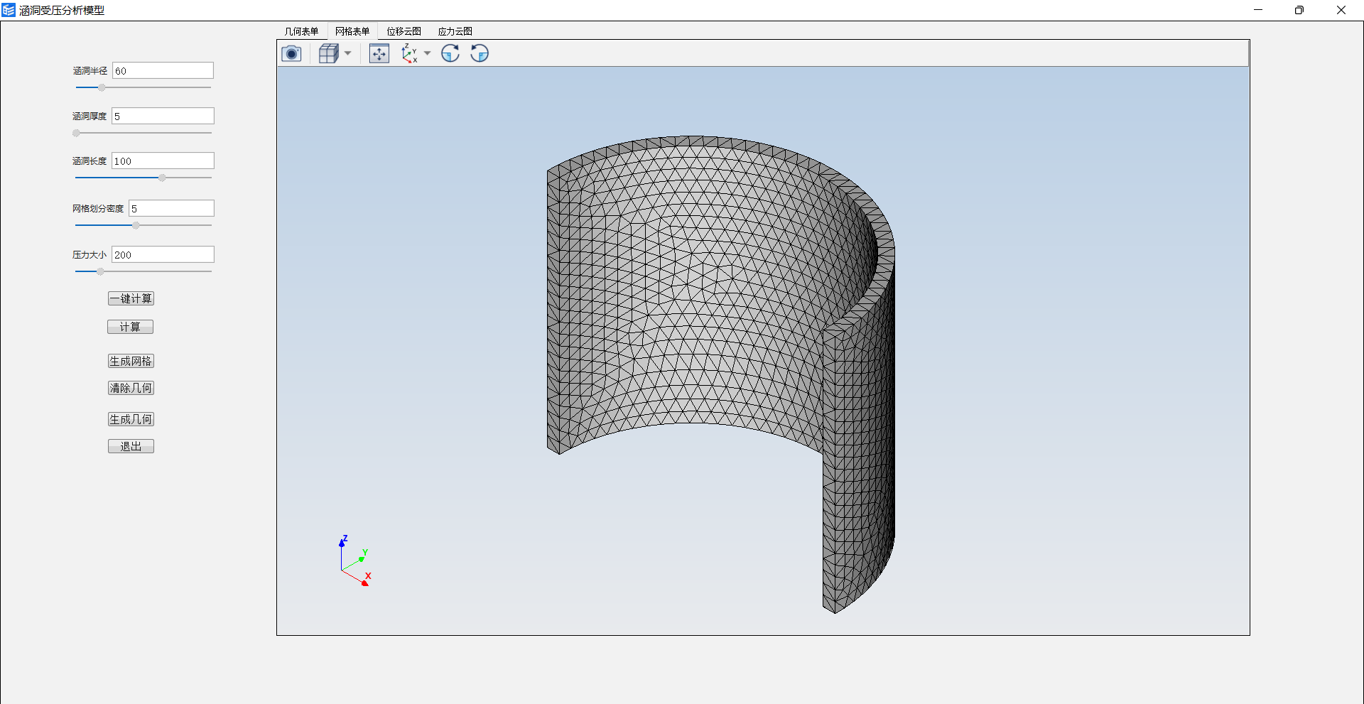Close the 涵洞受压分析模型 window

point(1341,10)
